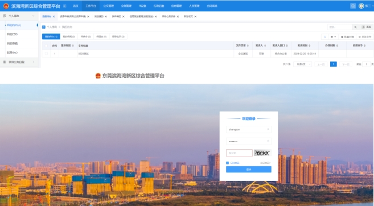Click the refresh icon above the table
The width and height of the screenshot is (374, 206).
[x=324, y=37]
